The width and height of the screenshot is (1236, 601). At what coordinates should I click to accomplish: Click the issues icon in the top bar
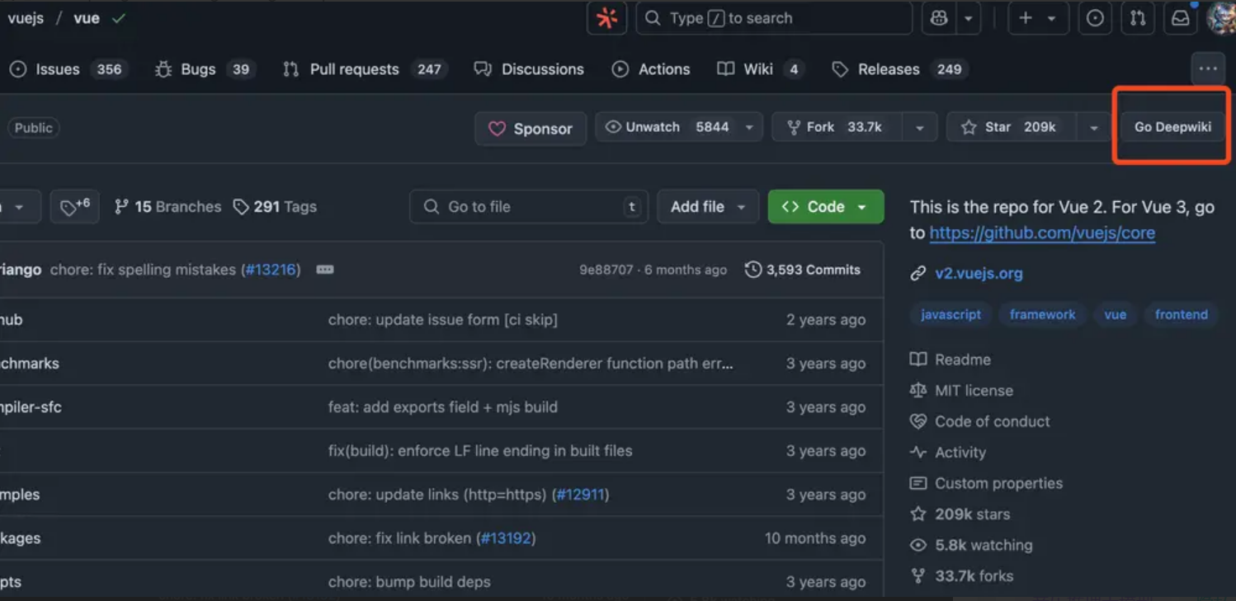click(1095, 17)
